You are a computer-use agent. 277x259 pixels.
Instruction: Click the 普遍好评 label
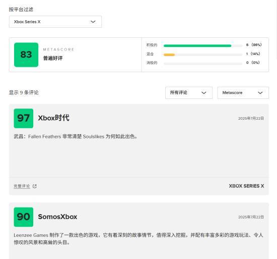pyautogui.click(x=53, y=58)
